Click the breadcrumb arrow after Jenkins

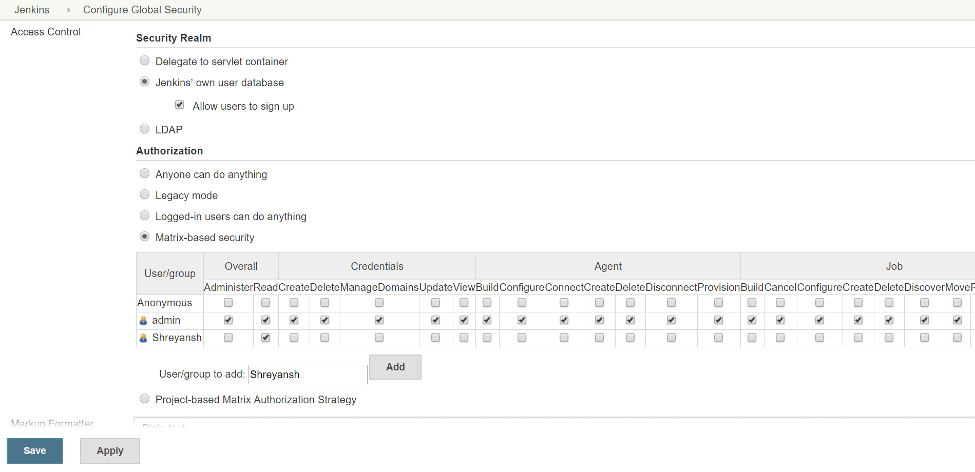point(68,10)
